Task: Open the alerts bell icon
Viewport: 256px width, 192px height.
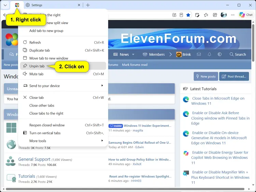Action: (209, 54)
